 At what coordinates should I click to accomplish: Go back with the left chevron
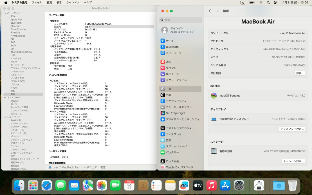click(x=210, y=11)
